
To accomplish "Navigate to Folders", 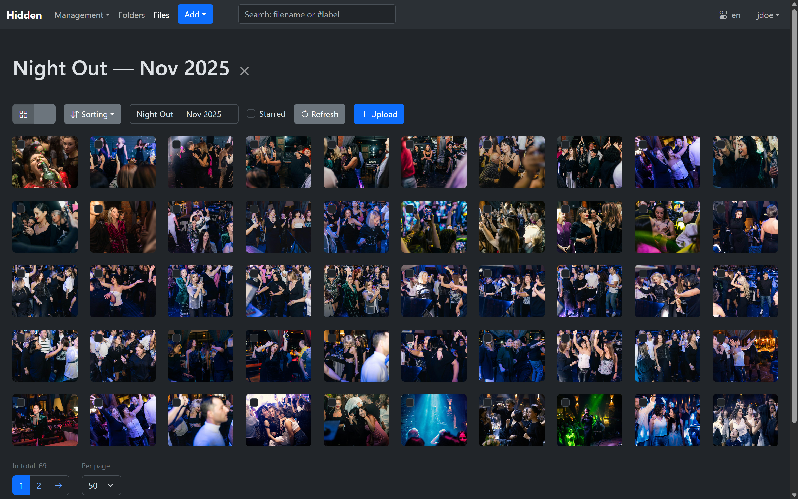I will [131, 15].
